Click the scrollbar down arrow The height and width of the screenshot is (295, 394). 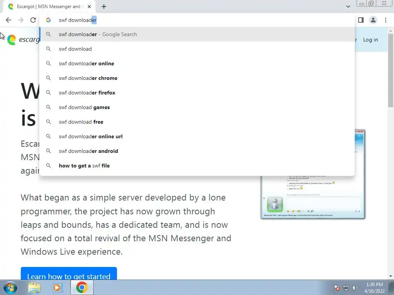[391, 277]
